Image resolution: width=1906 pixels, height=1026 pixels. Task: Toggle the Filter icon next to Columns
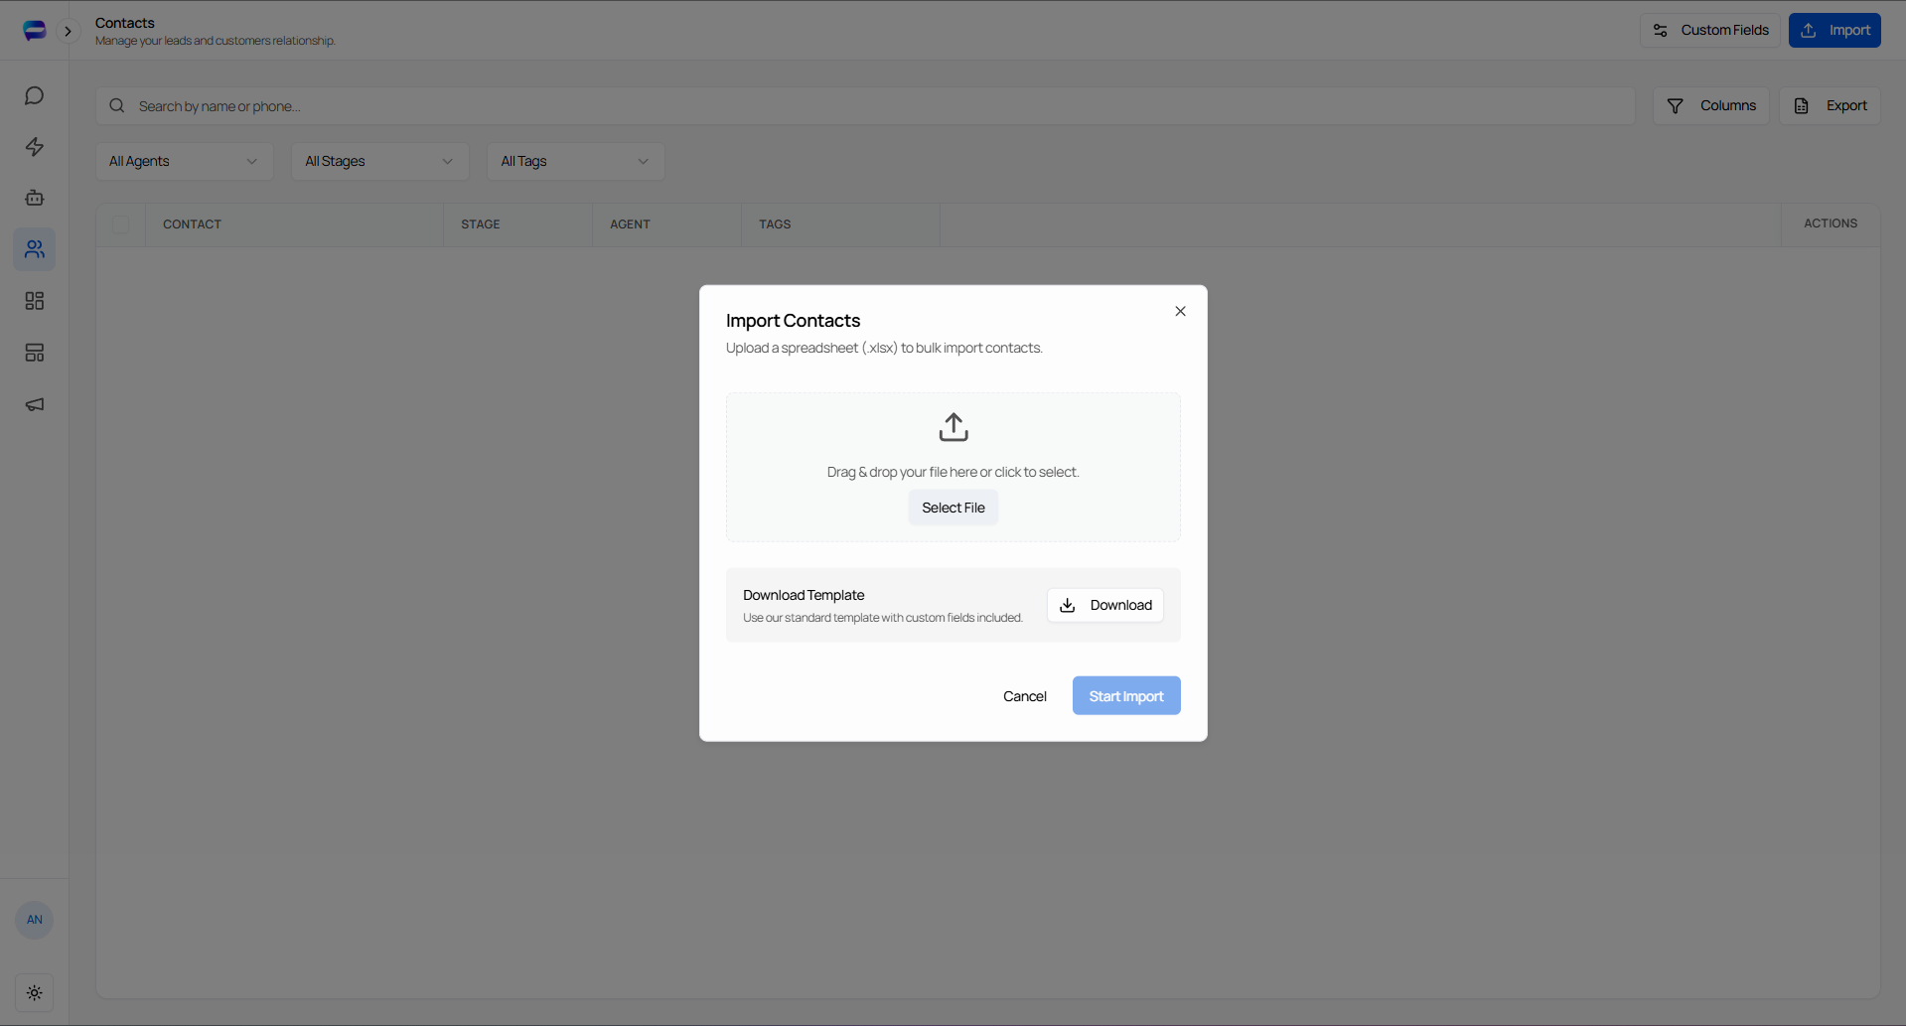pos(1676,105)
